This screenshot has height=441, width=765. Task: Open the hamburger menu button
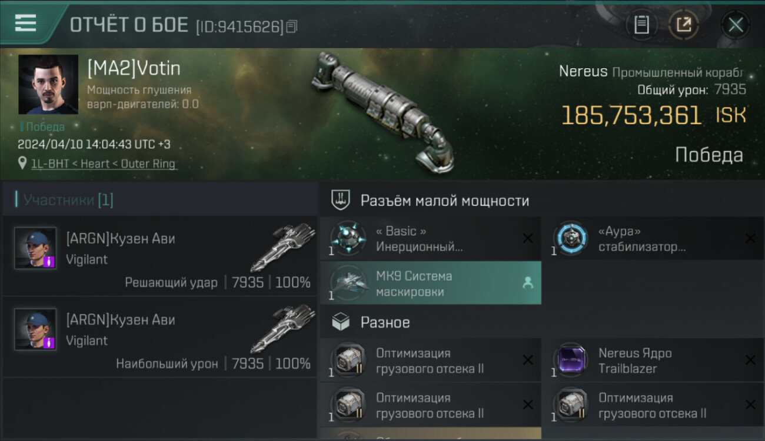click(x=25, y=24)
